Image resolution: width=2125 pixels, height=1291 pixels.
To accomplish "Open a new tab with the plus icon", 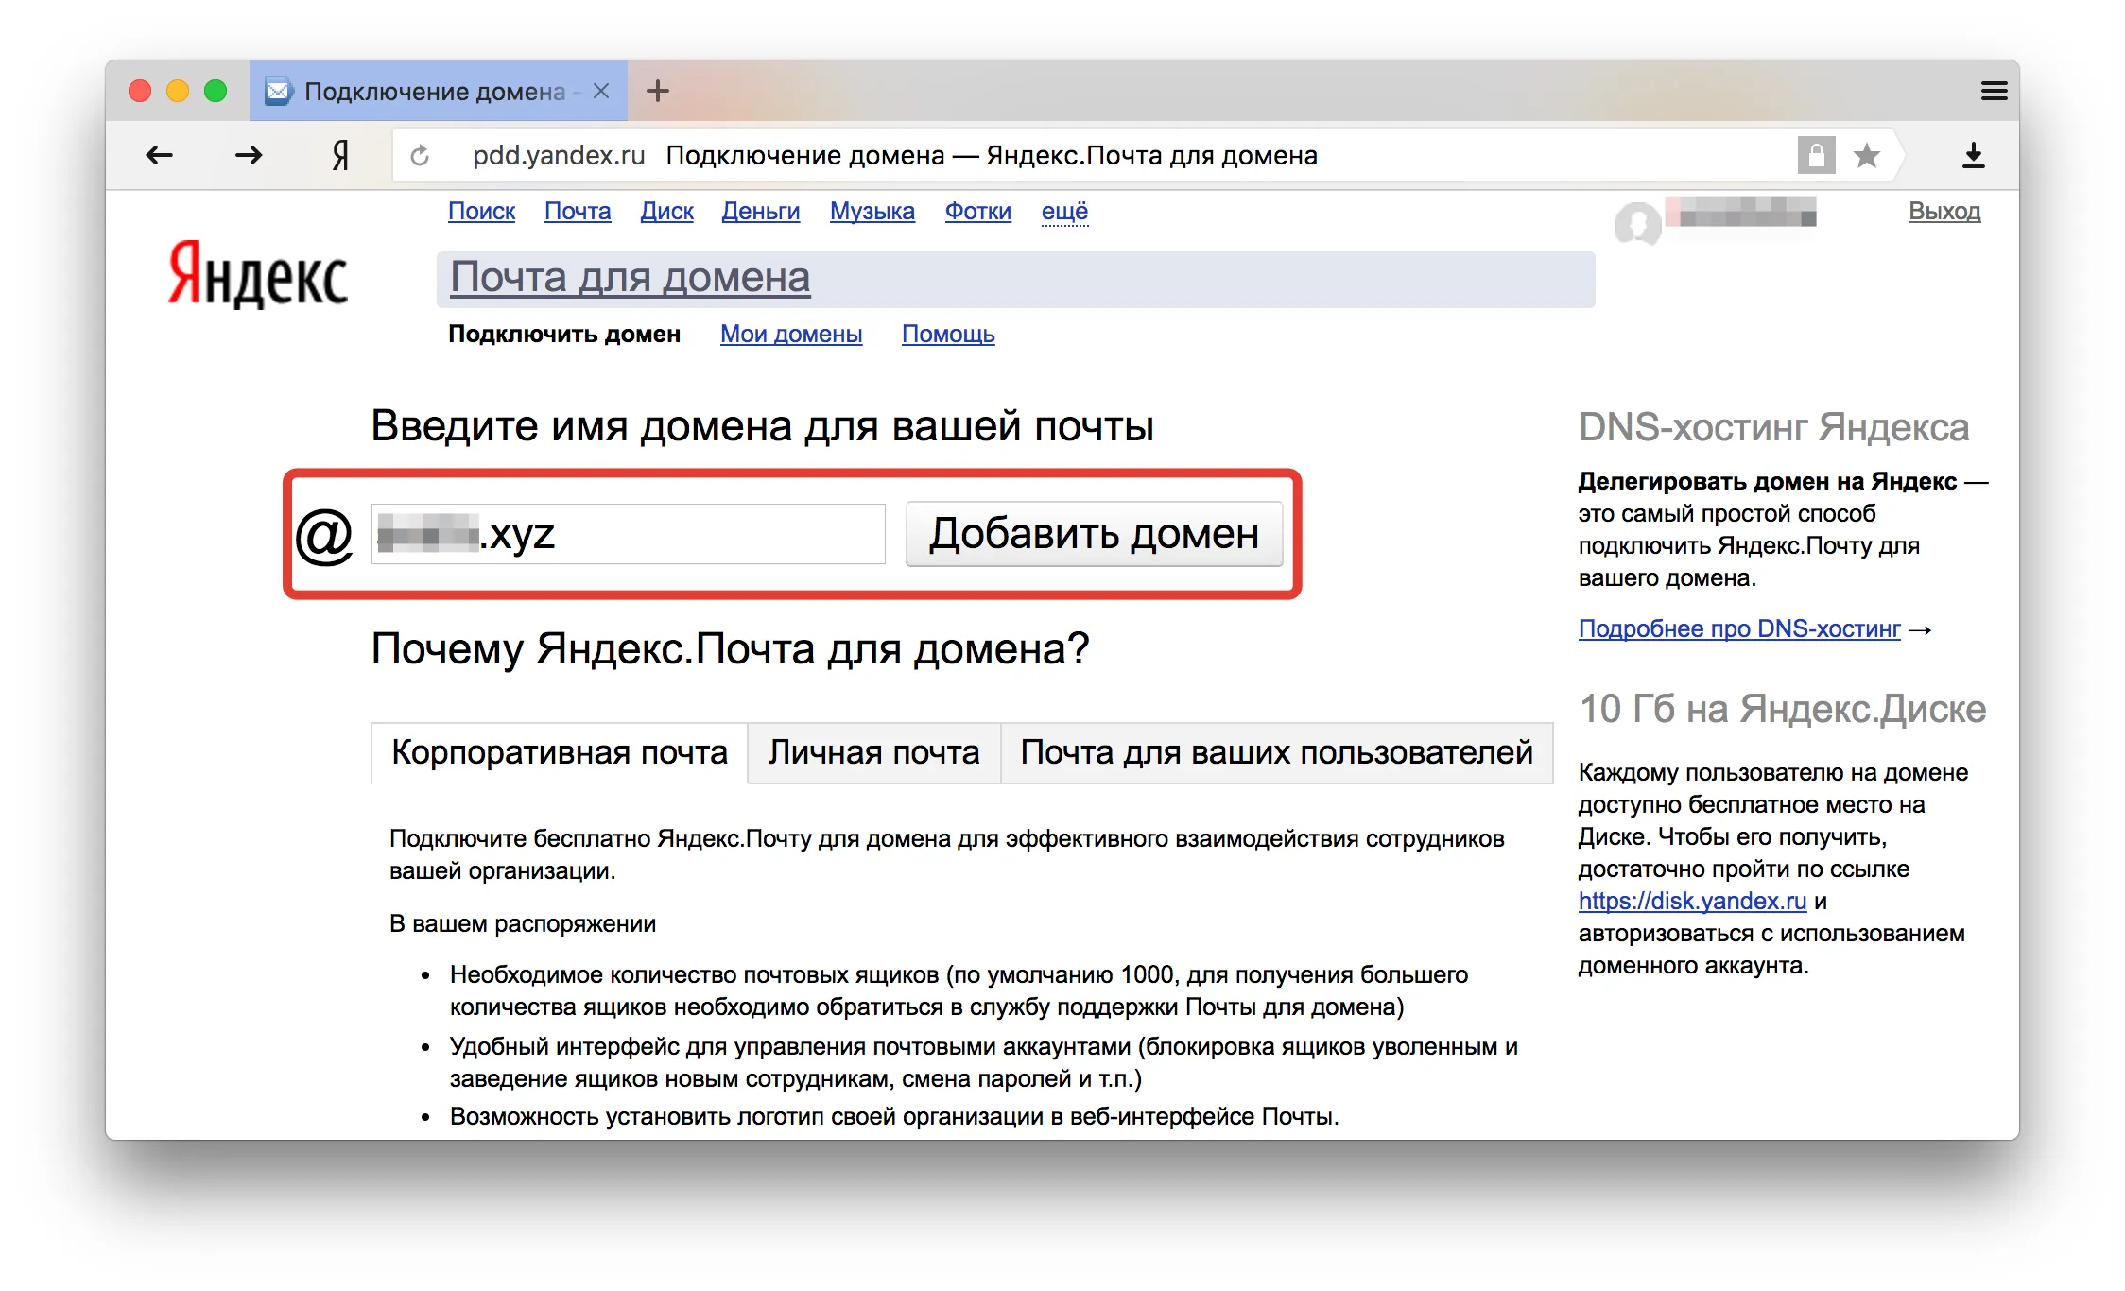I will [x=658, y=91].
